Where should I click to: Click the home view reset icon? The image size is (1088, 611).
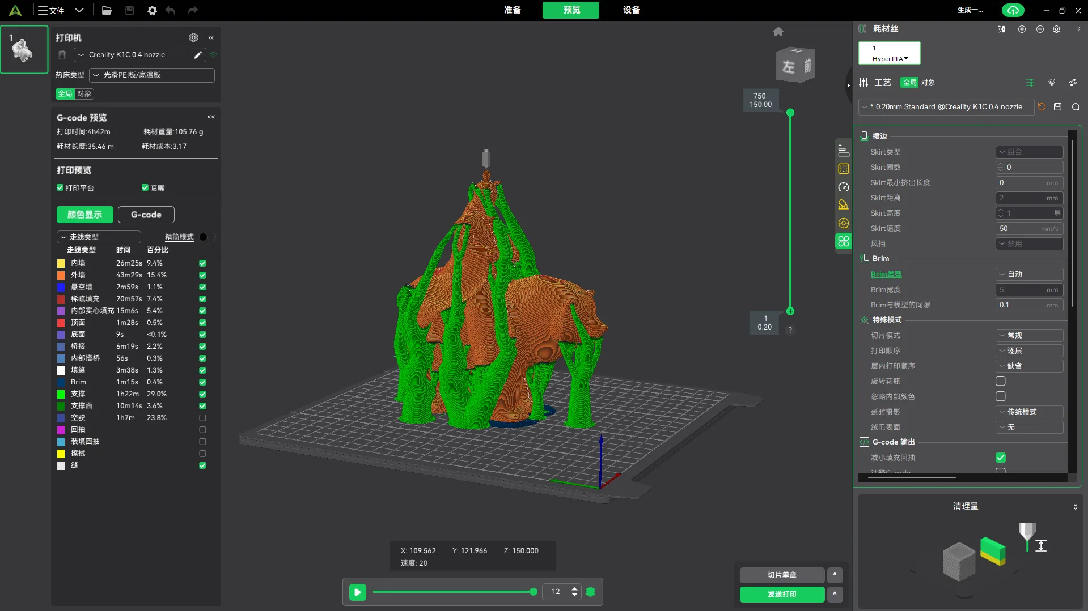(778, 32)
